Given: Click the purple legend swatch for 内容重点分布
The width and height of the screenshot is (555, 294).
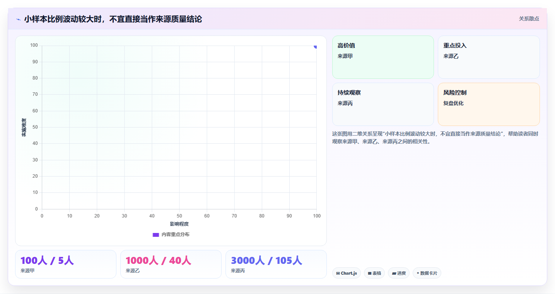Looking at the screenshot, I should (x=156, y=235).
